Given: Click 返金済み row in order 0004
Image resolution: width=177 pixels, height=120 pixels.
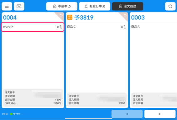Looking at the screenshot, I should [33, 103].
